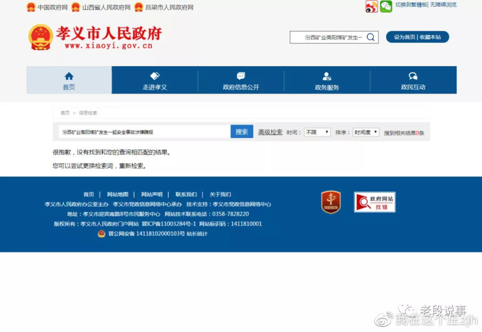Click the 搜索 search button
Image resolution: width=482 pixels, height=332 pixels.
coord(241,131)
